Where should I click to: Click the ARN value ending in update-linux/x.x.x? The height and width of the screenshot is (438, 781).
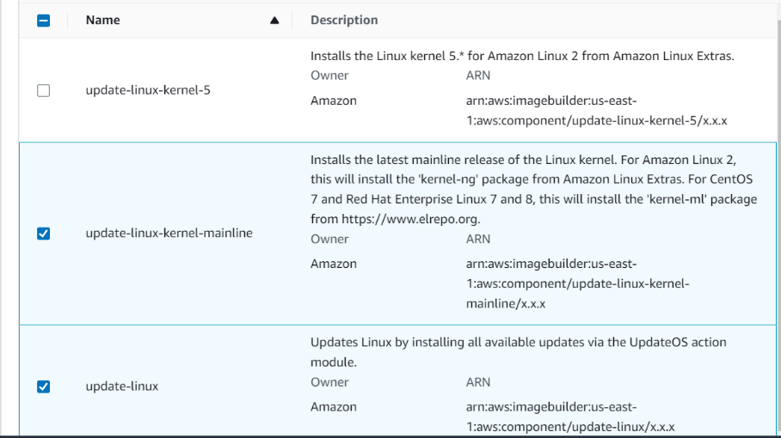pyautogui.click(x=570, y=417)
